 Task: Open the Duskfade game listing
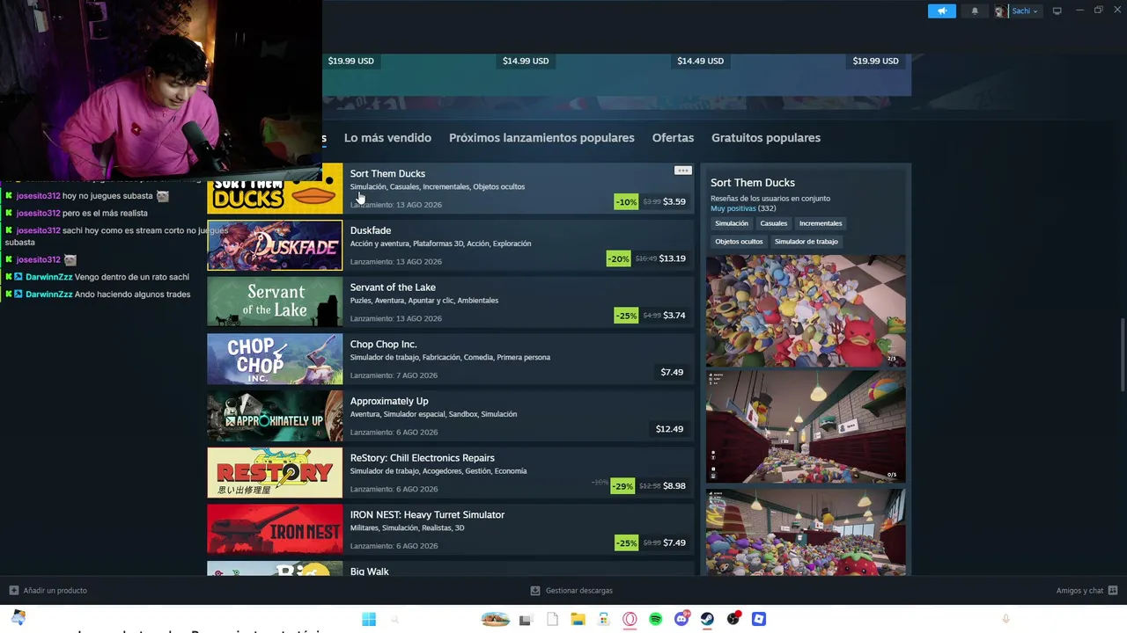[x=451, y=244]
